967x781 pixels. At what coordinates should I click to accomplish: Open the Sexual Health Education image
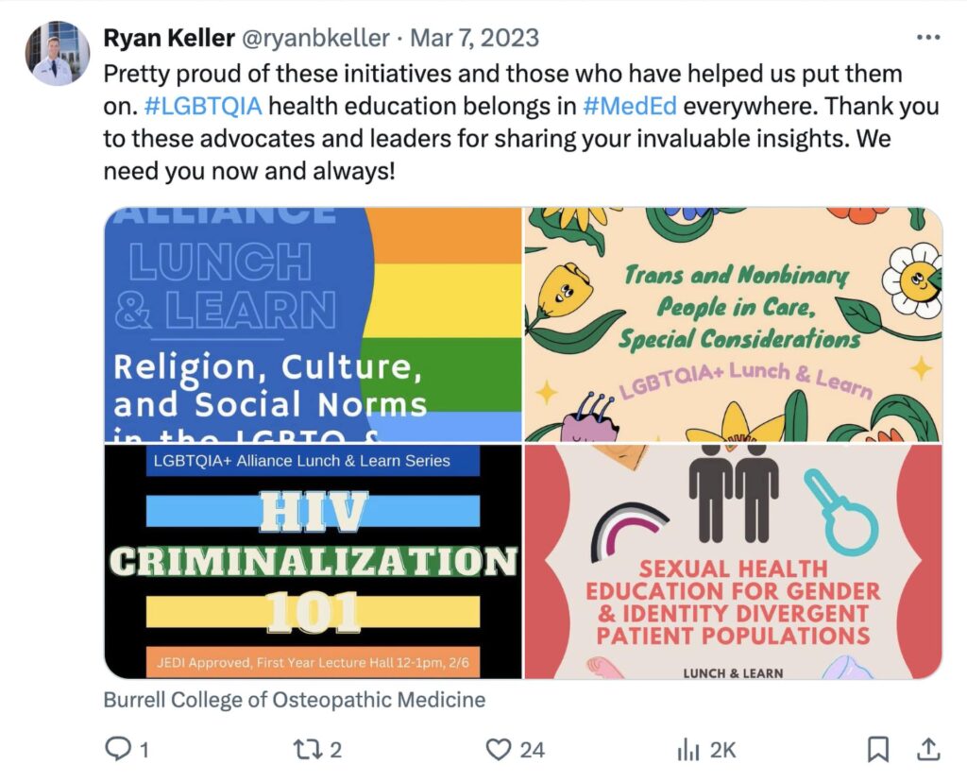(x=733, y=561)
